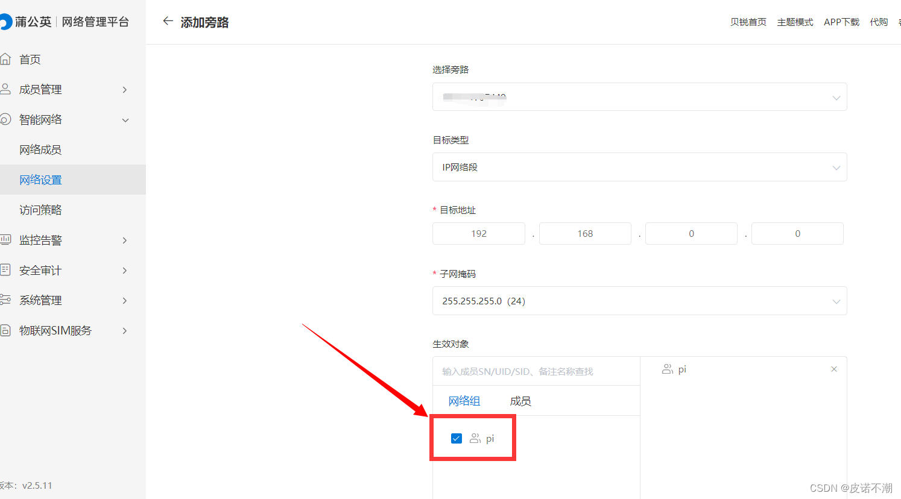Open the 贝锐首页 link
The image size is (901, 499).
pyautogui.click(x=748, y=22)
